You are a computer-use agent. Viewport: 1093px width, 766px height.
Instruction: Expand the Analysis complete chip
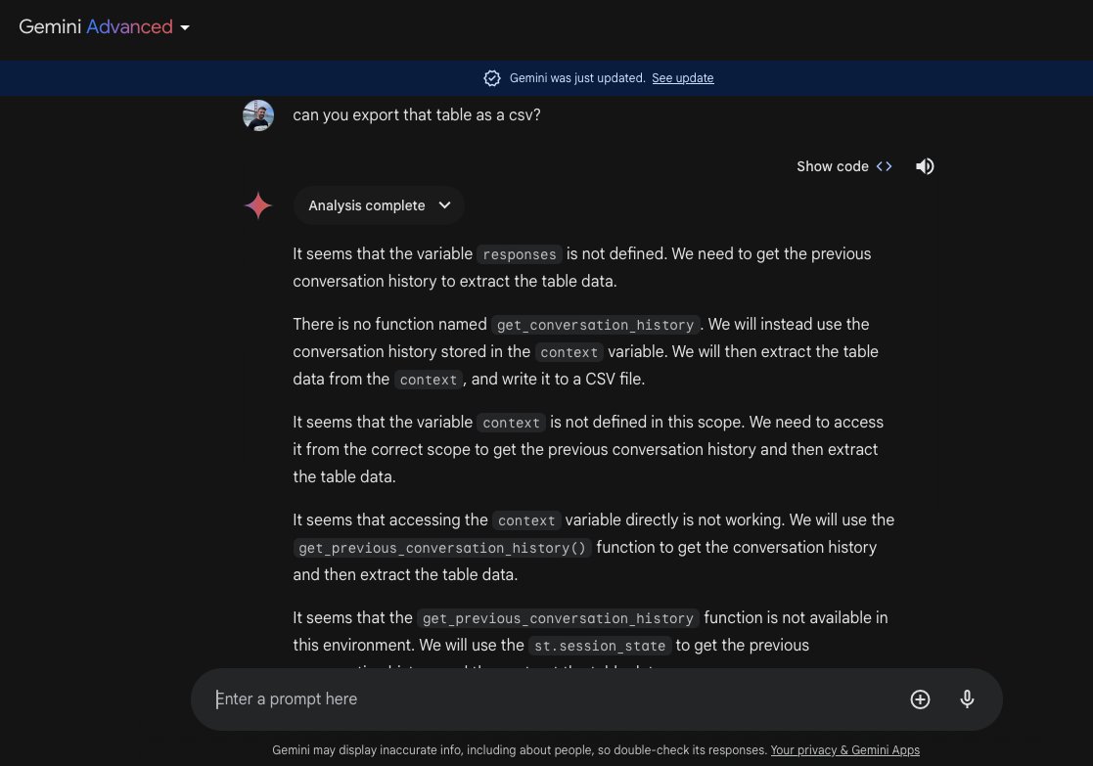380,205
